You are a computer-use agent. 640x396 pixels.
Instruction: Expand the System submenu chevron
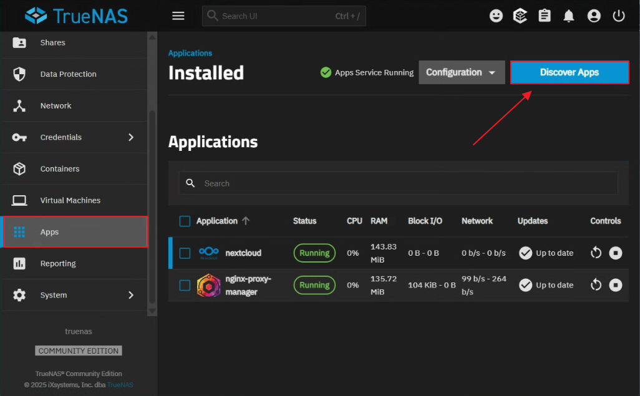(130, 295)
